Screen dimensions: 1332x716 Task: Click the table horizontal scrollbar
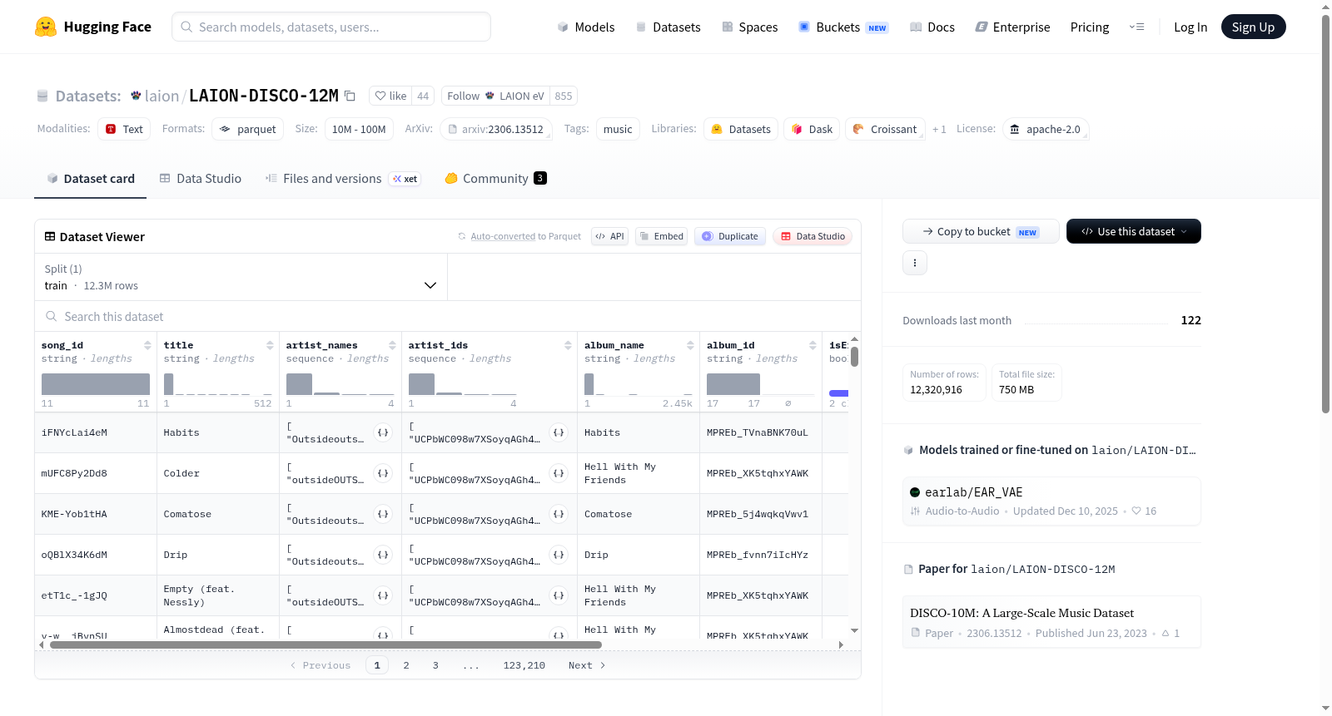pos(326,644)
